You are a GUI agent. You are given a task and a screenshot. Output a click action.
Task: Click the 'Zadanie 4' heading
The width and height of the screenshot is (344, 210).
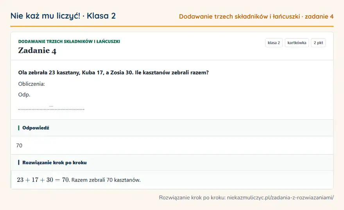click(x=37, y=51)
